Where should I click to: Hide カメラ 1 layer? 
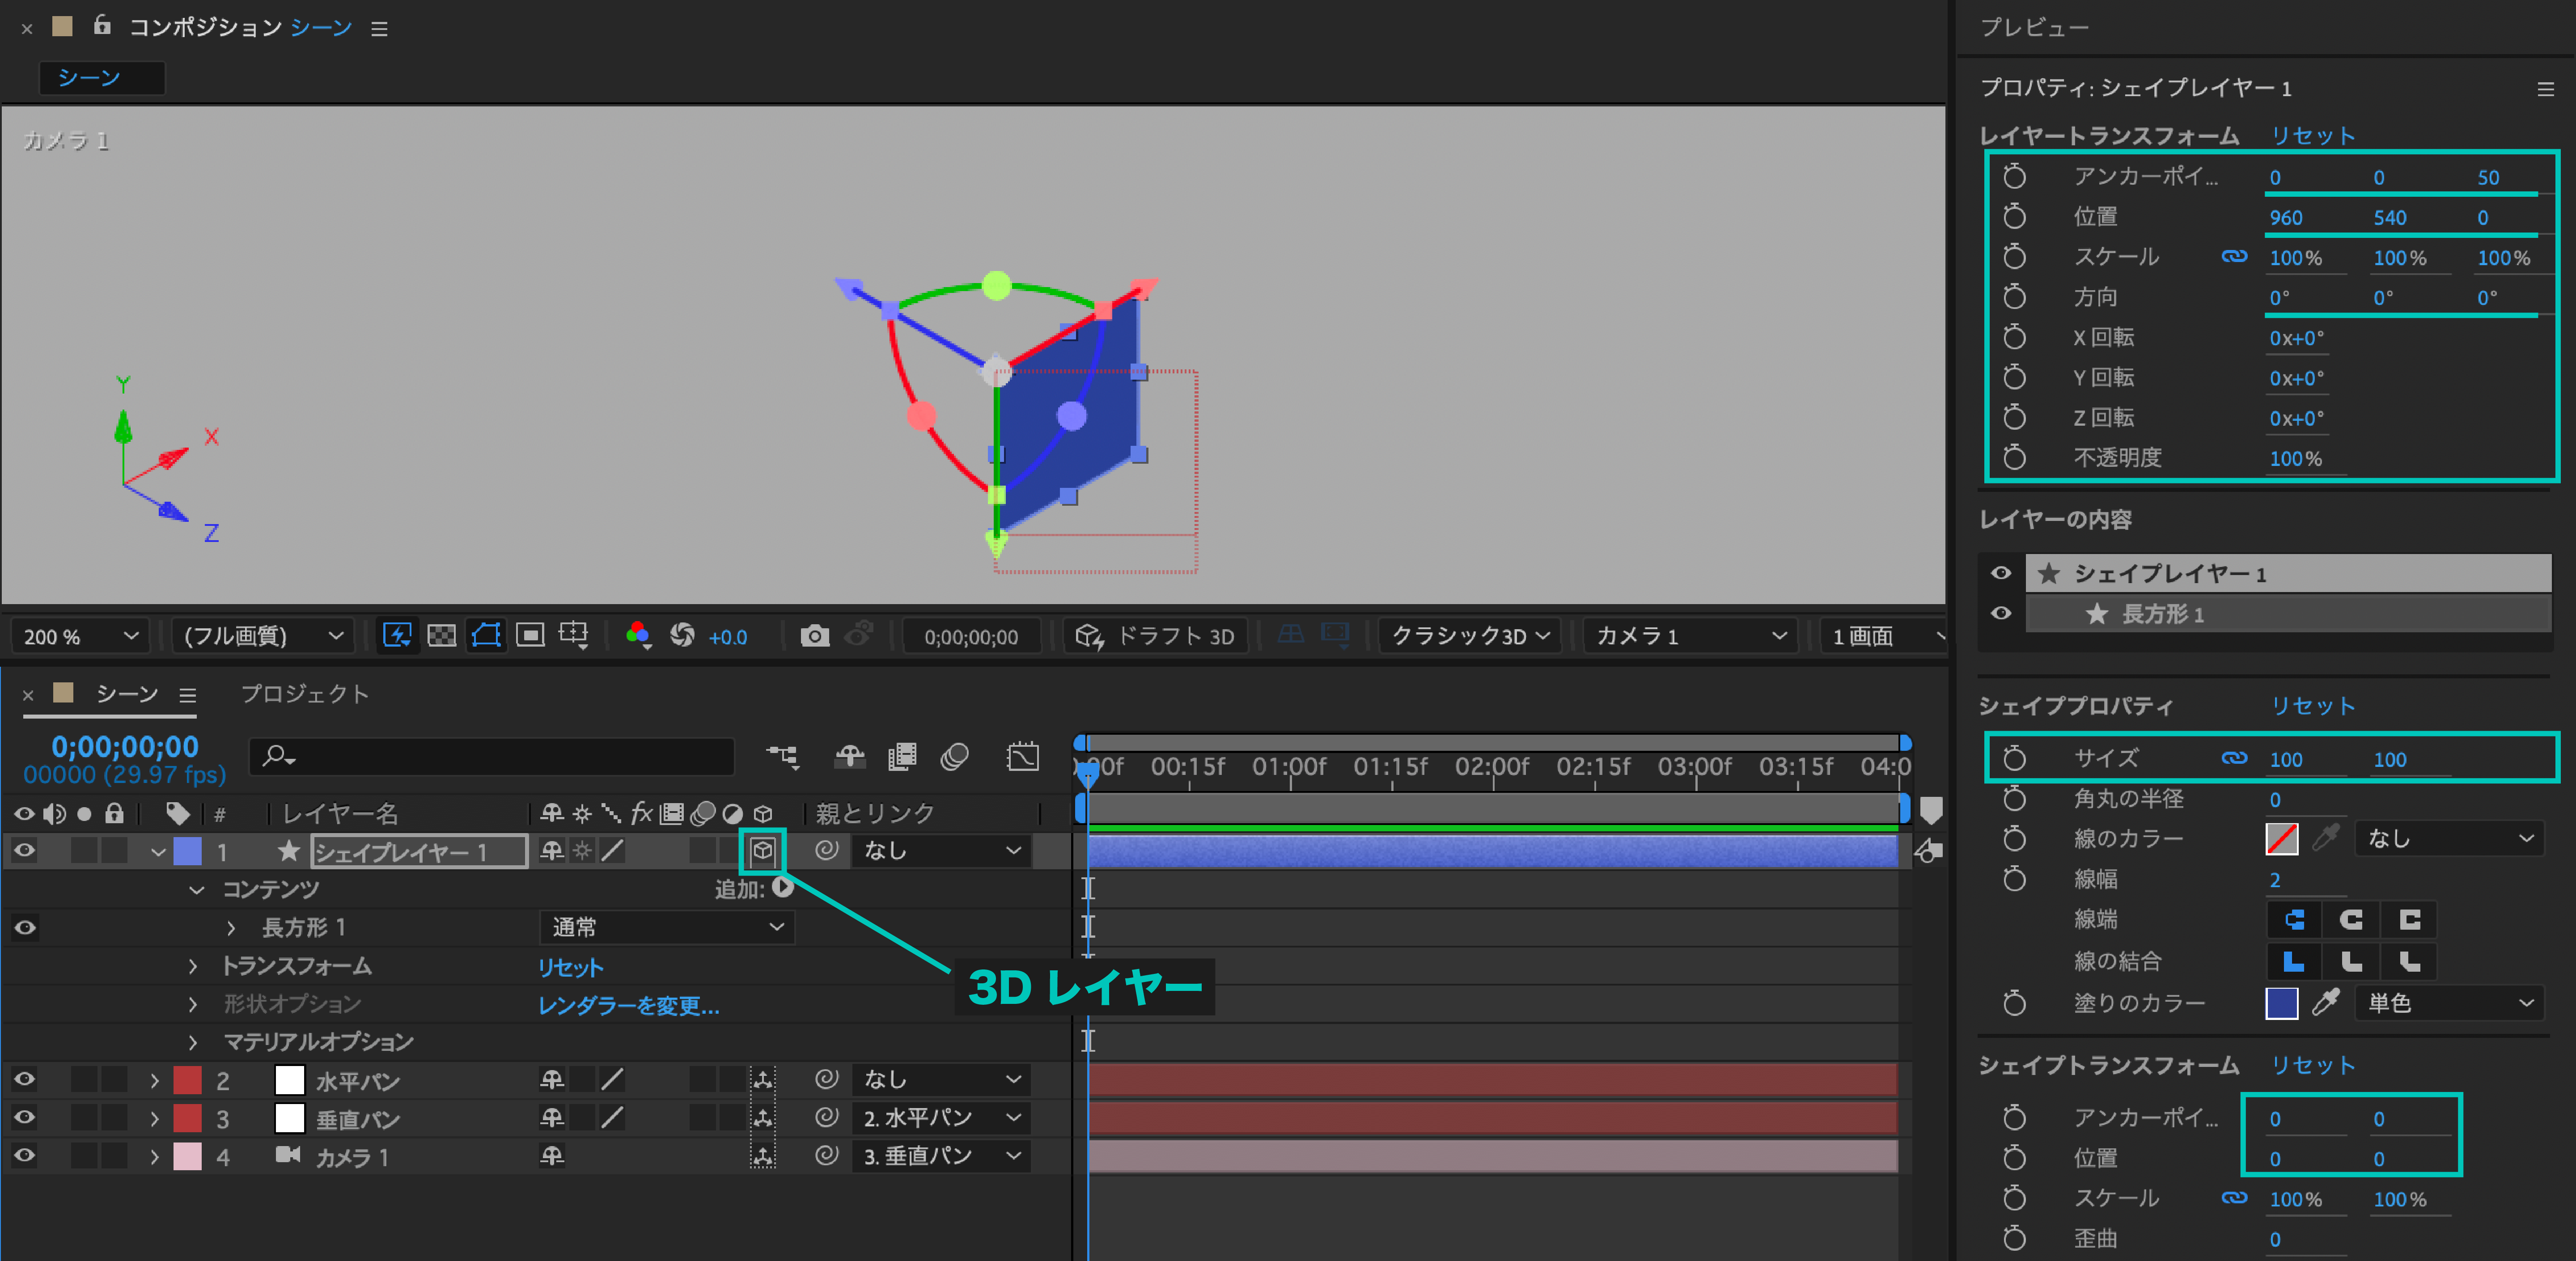[24, 1155]
